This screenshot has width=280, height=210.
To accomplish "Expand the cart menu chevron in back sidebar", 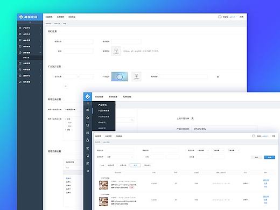I will pyautogui.click(x=40, y=69).
